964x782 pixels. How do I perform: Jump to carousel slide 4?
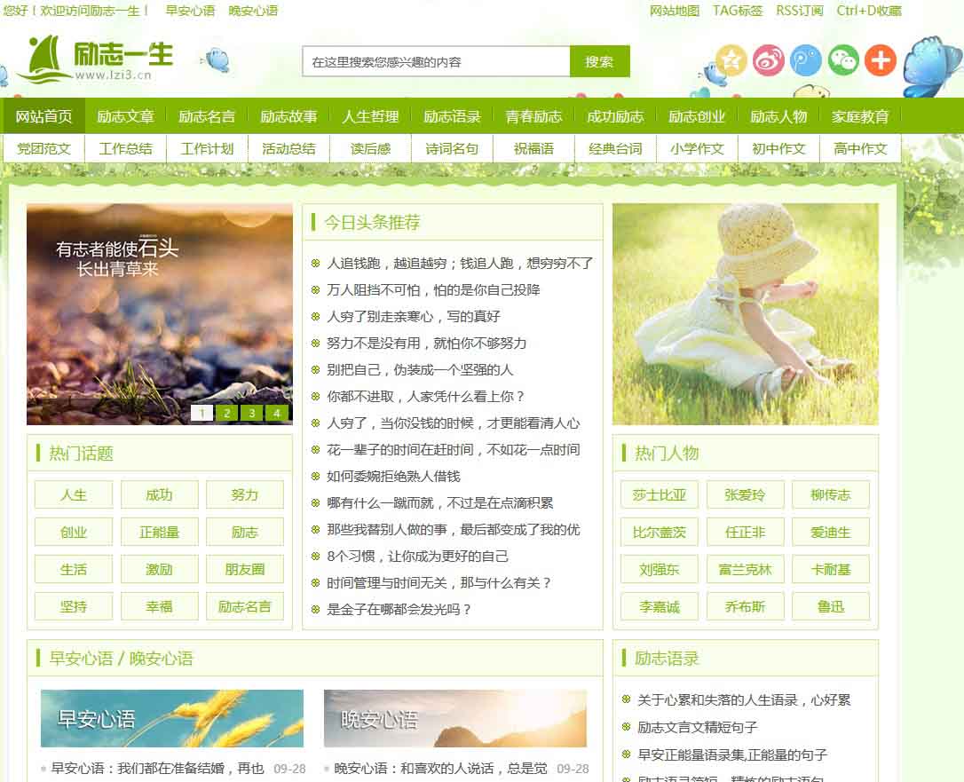pyautogui.click(x=277, y=413)
